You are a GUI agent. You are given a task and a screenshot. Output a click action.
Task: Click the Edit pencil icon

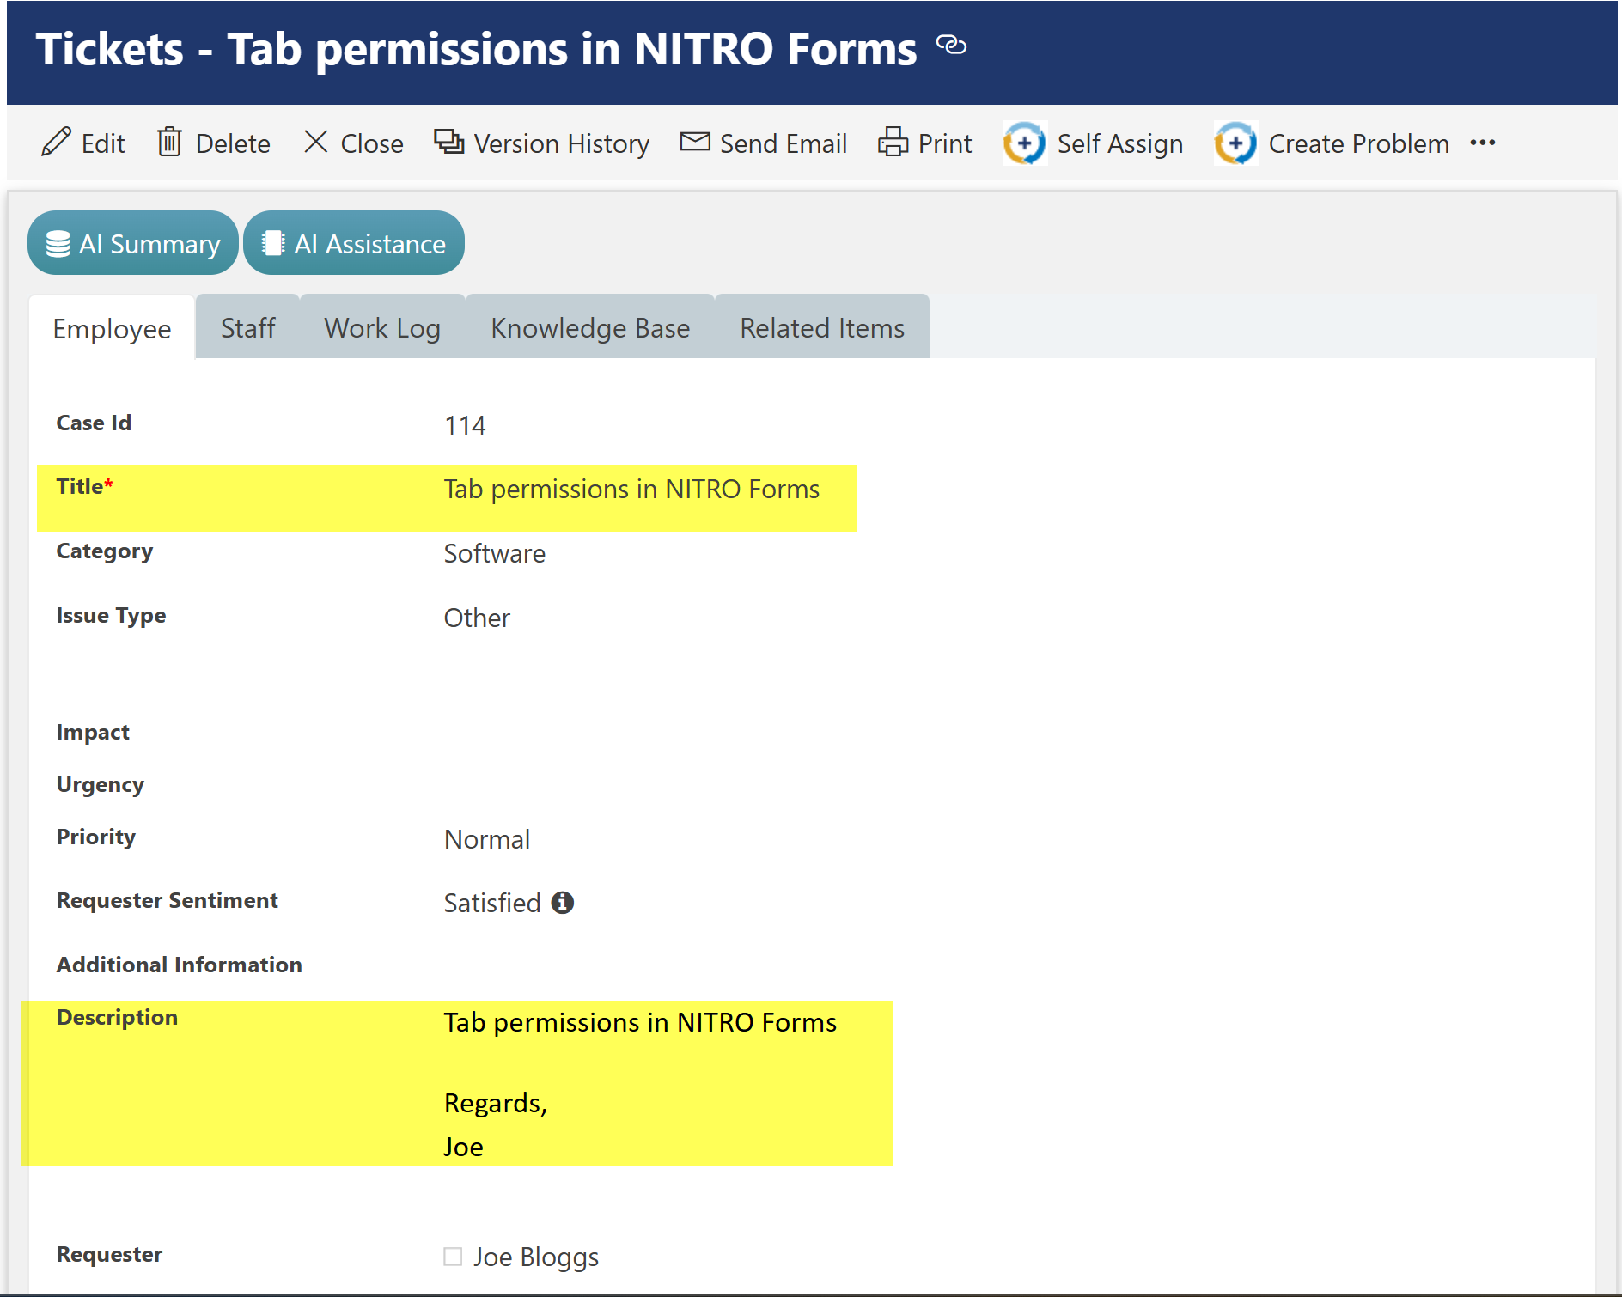click(56, 143)
